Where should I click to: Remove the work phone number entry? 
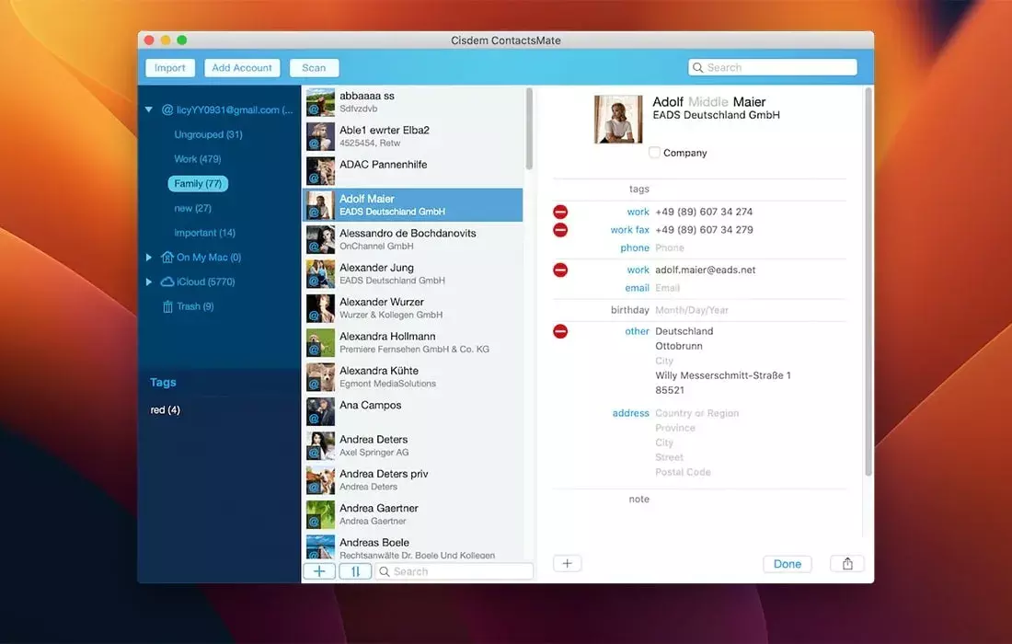pos(560,213)
